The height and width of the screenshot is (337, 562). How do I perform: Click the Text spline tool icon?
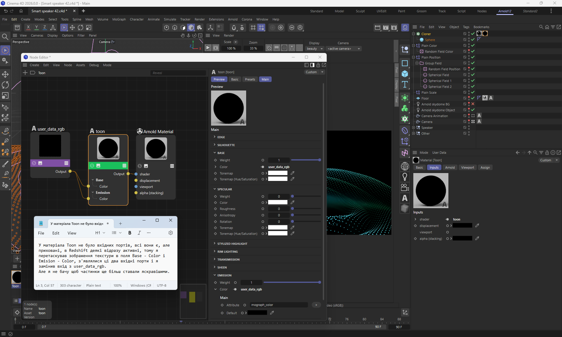pyautogui.click(x=405, y=85)
